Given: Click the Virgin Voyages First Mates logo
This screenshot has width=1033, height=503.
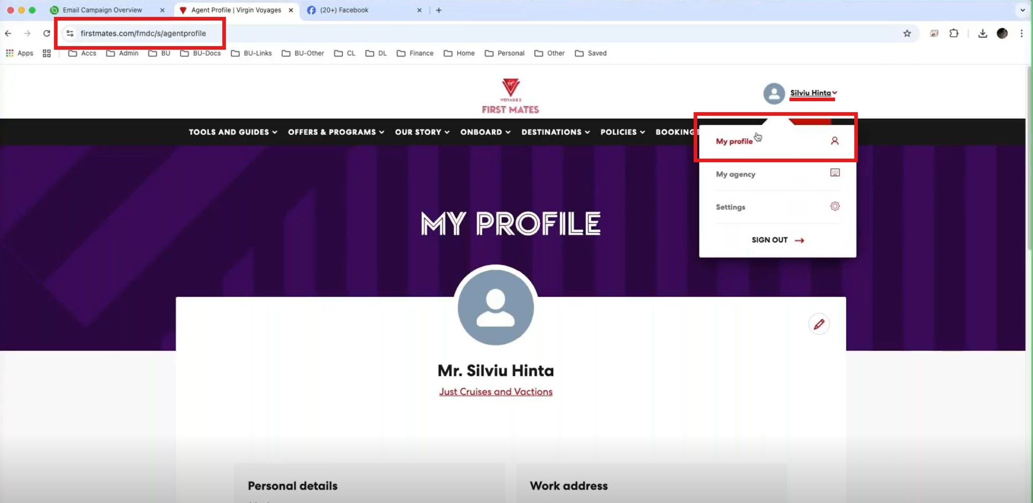Looking at the screenshot, I should click(511, 96).
